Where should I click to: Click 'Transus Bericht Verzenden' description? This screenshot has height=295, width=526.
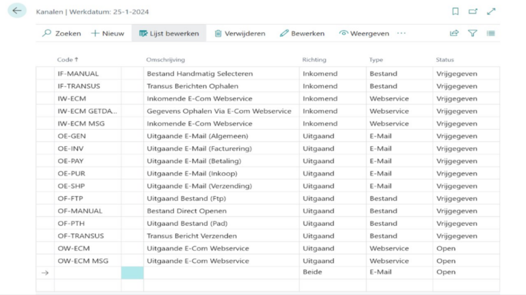[x=192, y=236]
